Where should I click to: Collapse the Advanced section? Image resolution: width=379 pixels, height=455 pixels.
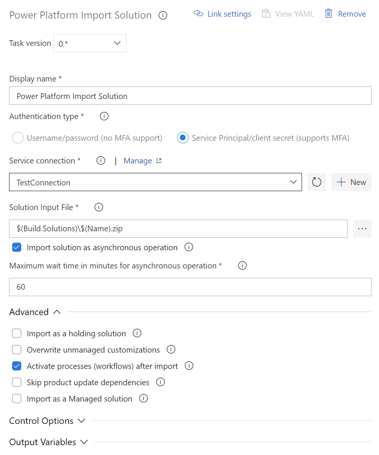click(35, 312)
